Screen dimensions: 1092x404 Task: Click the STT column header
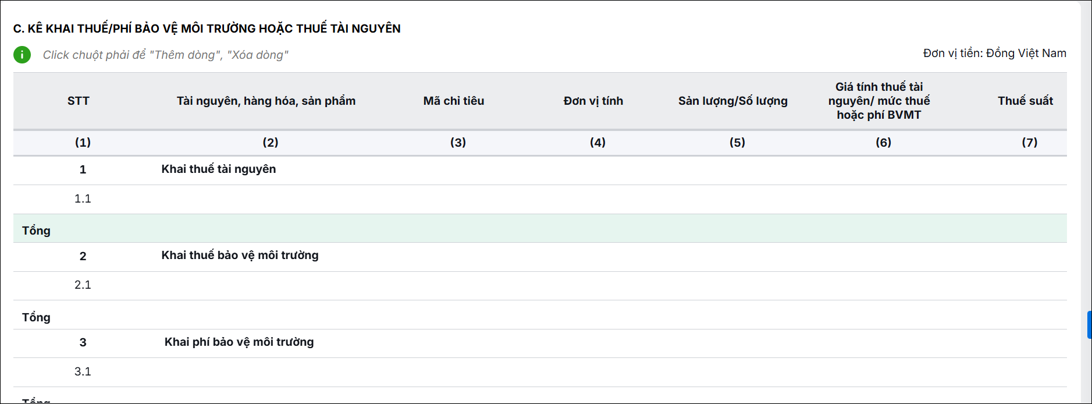(79, 101)
